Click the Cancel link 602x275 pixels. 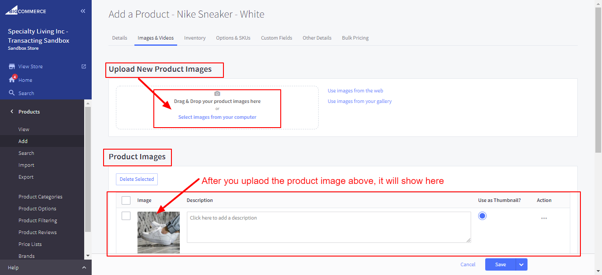point(468,264)
